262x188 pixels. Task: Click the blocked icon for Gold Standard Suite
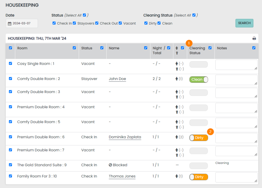point(110,165)
